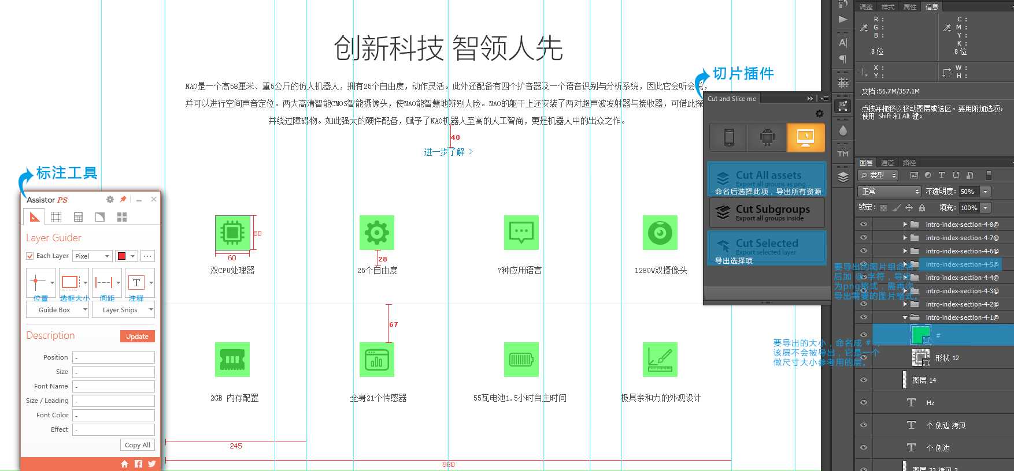Image resolution: width=1014 pixels, height=471 pixels.
Task: Open the rounded-corner tab in Assistor PS
Action: click(100, 217)
